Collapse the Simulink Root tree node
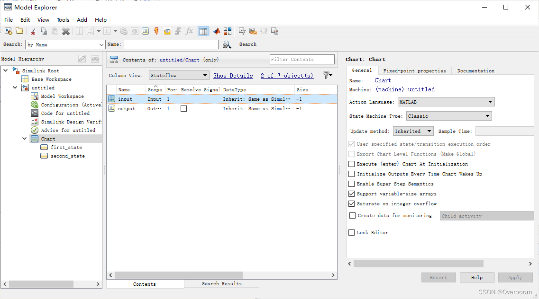This screenshot has height=299, width=539. click(6, 70)
